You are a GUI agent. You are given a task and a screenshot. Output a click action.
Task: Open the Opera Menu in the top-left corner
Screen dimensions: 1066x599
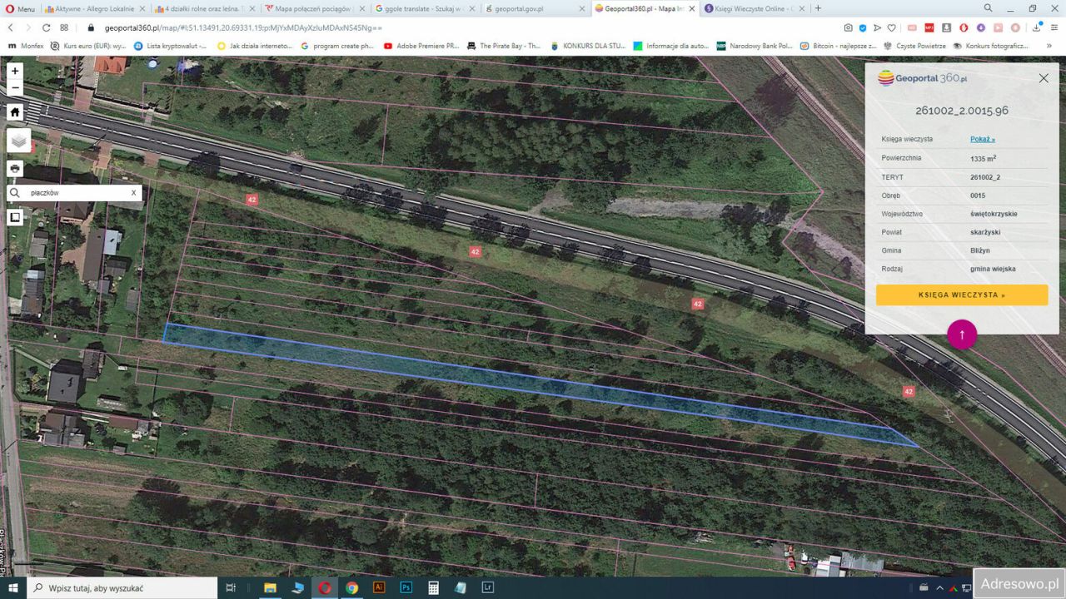pos(15,8)
